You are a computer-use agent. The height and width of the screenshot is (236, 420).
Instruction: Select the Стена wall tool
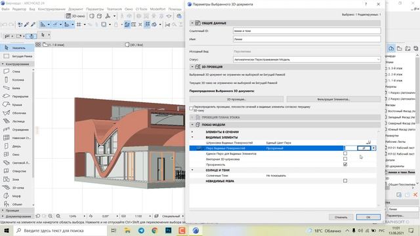(x=16, y=71)
